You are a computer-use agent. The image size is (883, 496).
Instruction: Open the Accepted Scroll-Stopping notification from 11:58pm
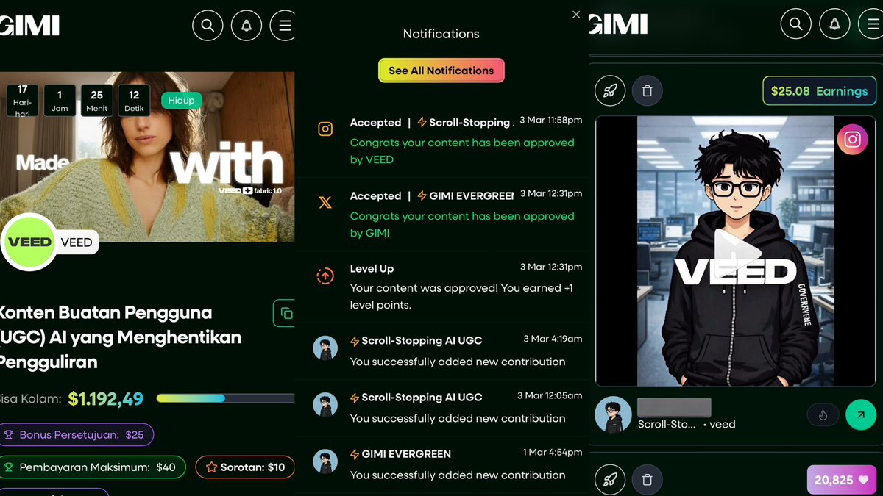(x=441, y=141)
